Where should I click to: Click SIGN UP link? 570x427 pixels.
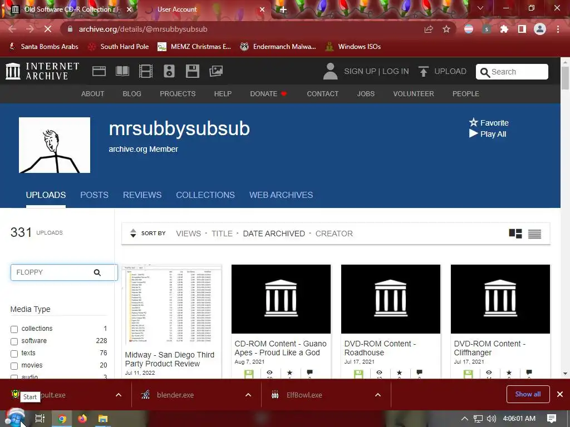coord(360,71)
